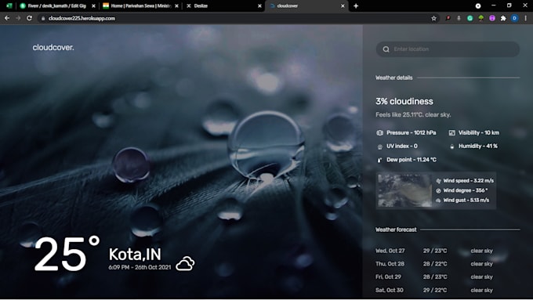
Task: Close the cloudcover tab
Action: 343,5
